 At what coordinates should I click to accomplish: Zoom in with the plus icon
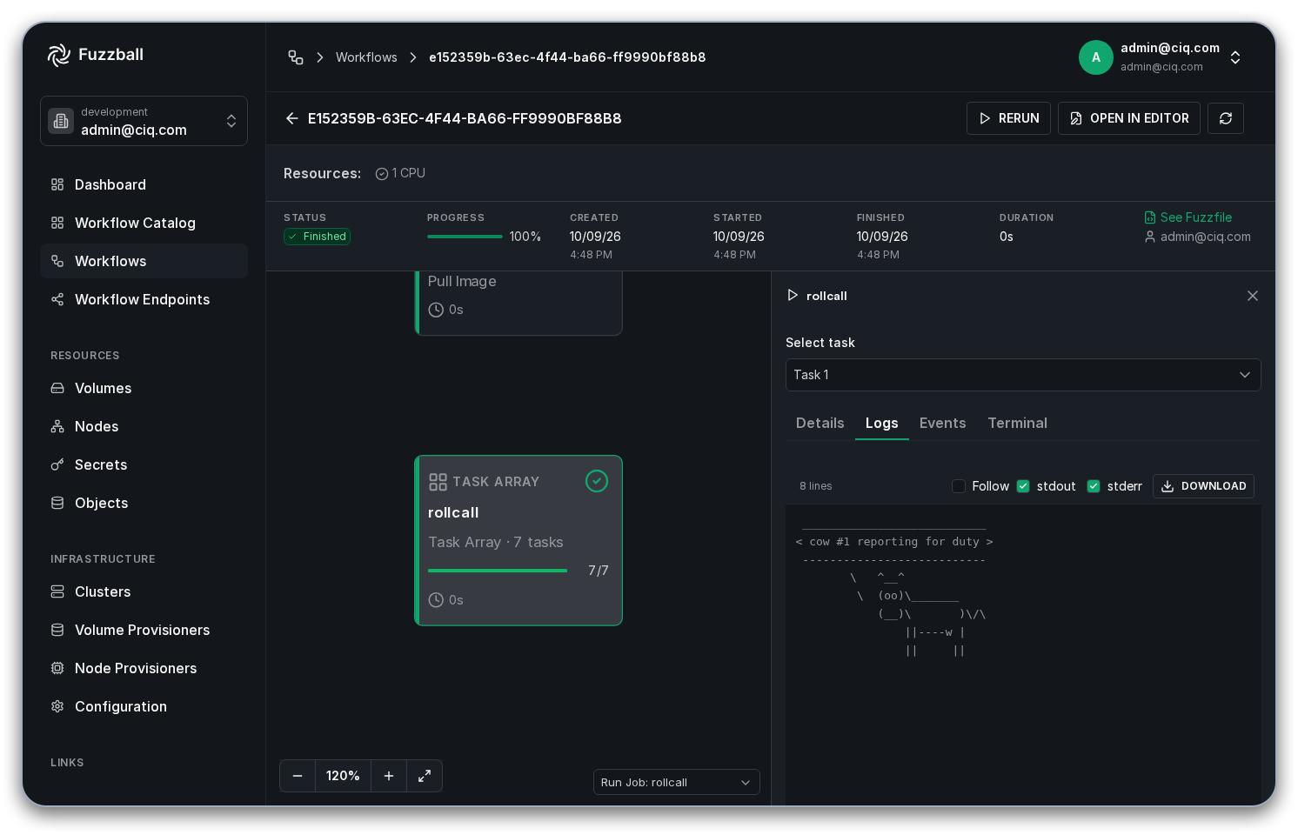click(389, 776)
